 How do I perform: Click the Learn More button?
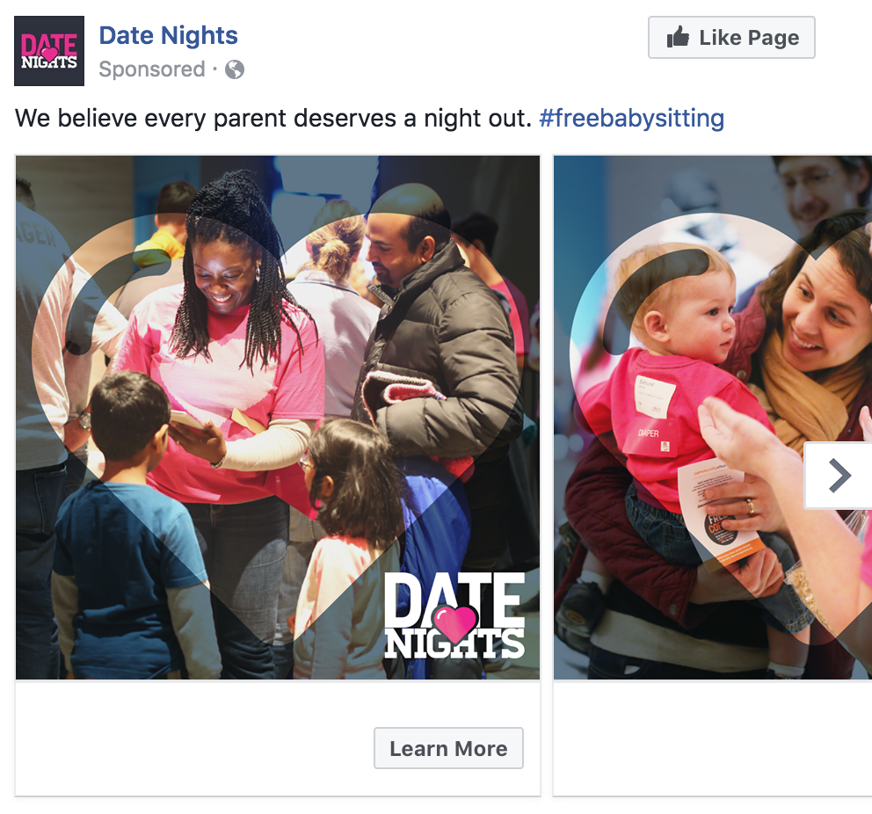[x=448, y=748]
